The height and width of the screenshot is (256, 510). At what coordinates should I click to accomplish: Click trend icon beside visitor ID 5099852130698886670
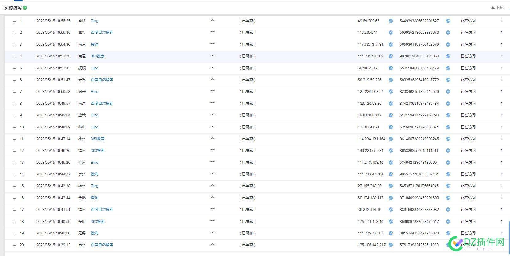[448, 33]
